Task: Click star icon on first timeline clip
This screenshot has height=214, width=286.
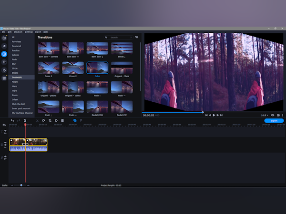Action: [11, 140]
